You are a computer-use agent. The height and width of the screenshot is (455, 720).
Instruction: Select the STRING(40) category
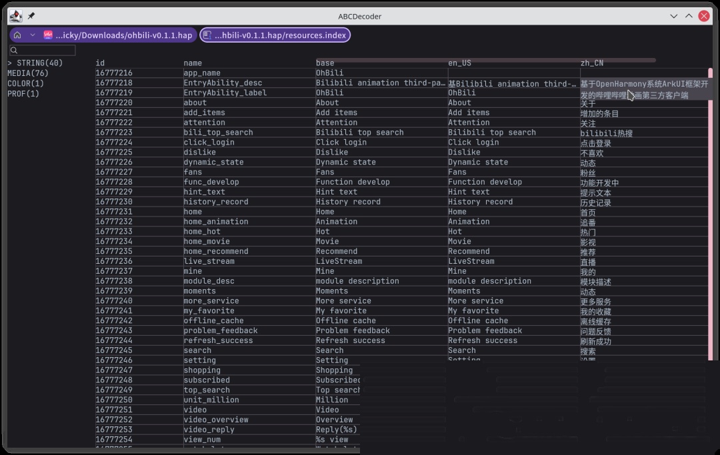(35, 63)
